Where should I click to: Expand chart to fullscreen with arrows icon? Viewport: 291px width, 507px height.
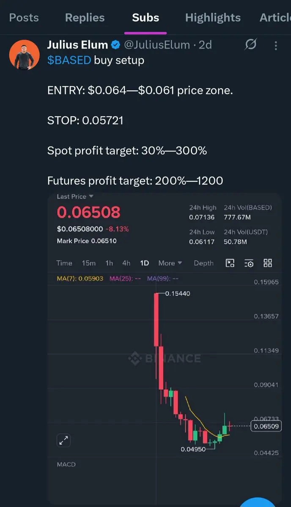tap(63, 441)
